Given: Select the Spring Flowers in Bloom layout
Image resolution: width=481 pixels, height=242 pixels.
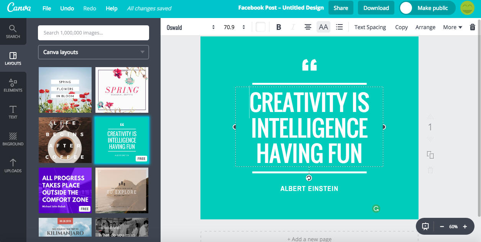Looking at the screenshot, I should click(x=65, y=90).
